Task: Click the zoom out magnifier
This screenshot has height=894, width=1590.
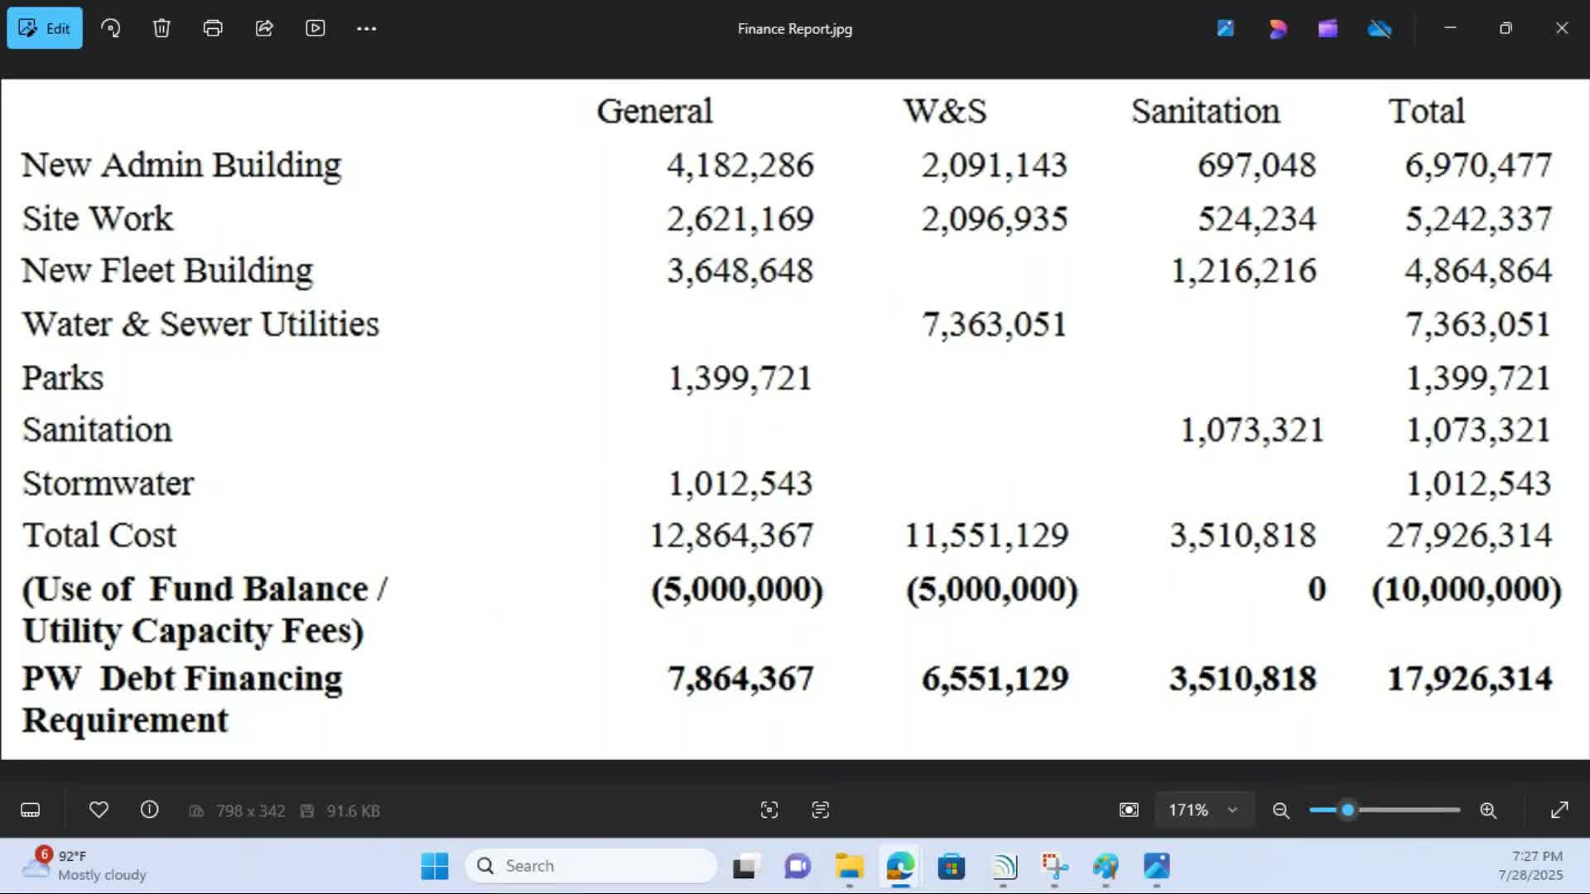Action: click(1281, 810)
